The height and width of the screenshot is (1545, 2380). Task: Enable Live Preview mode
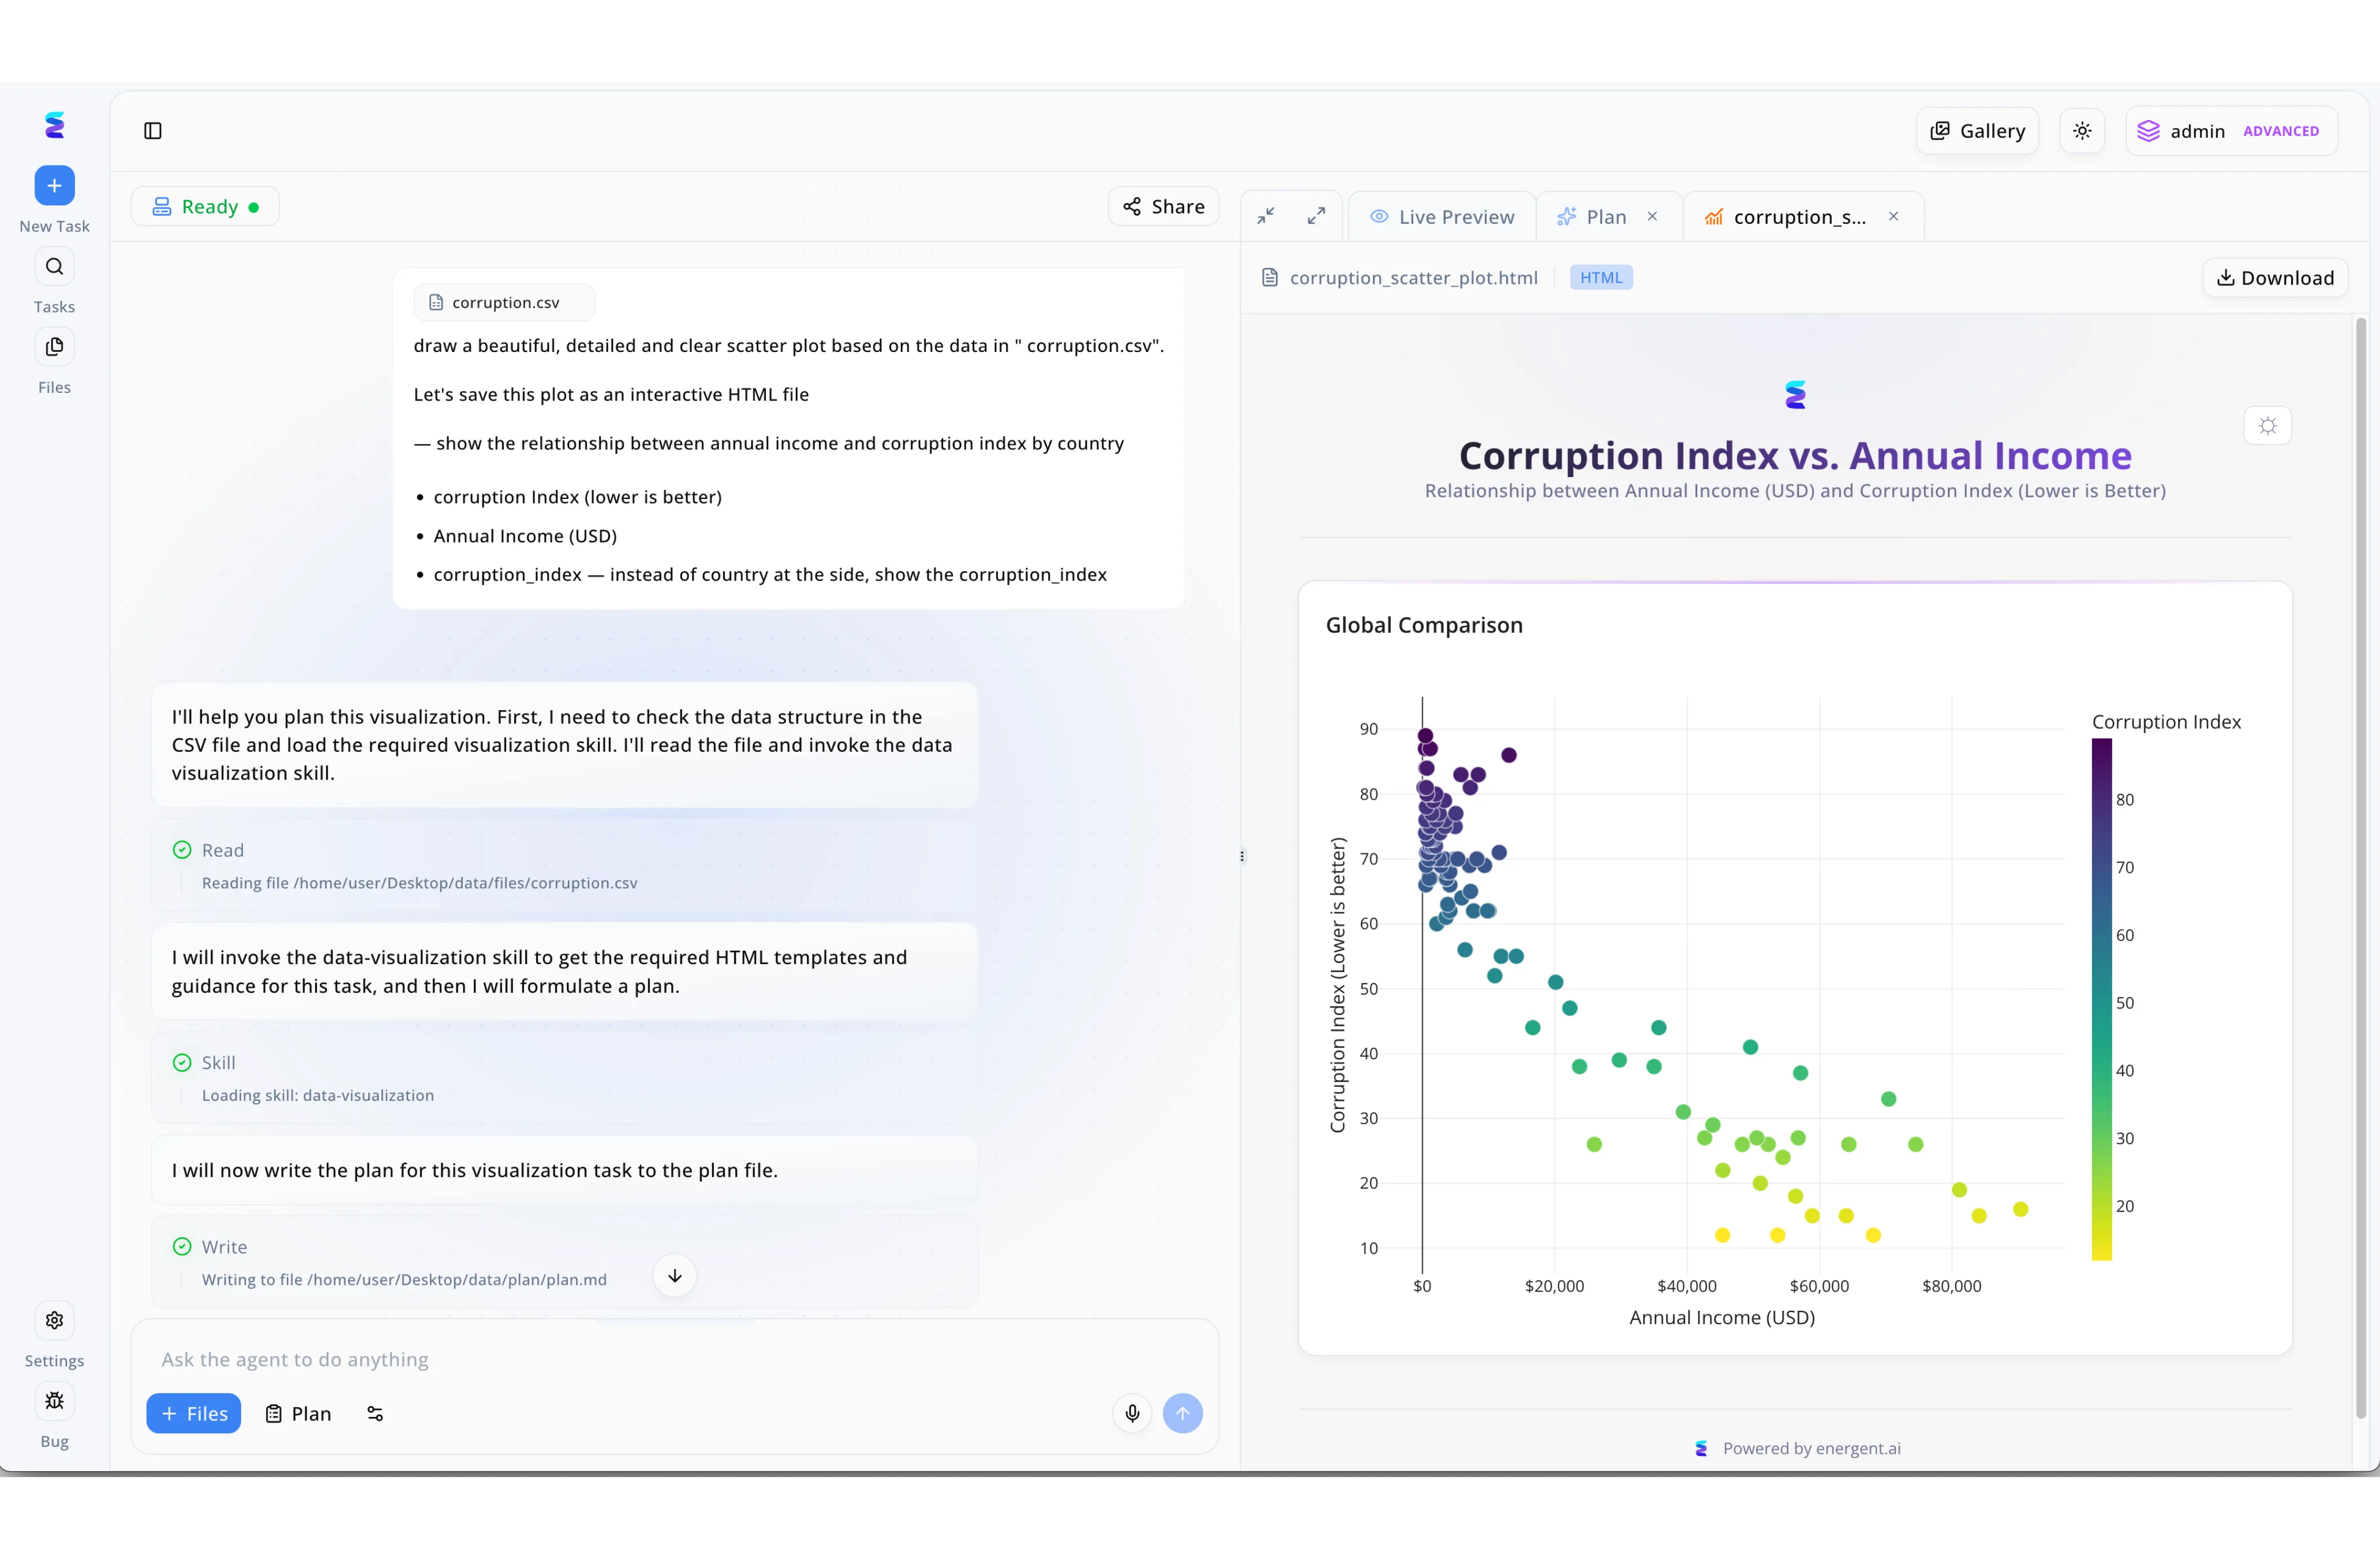[x=1442, y=216]
